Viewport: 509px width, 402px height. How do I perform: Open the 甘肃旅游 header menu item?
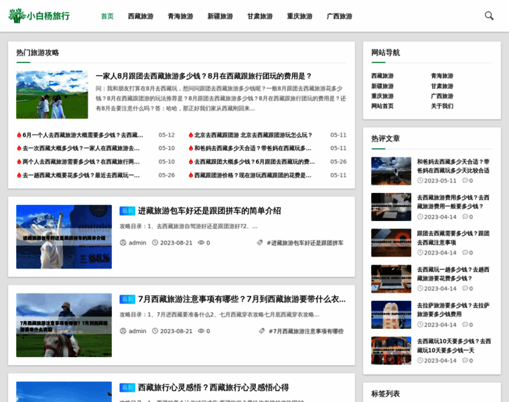coord(260,16)
